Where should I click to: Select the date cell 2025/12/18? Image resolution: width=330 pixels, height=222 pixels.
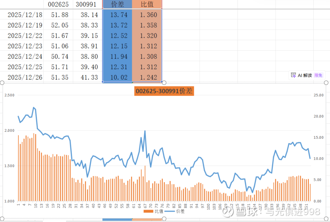(x=25, y=15)
